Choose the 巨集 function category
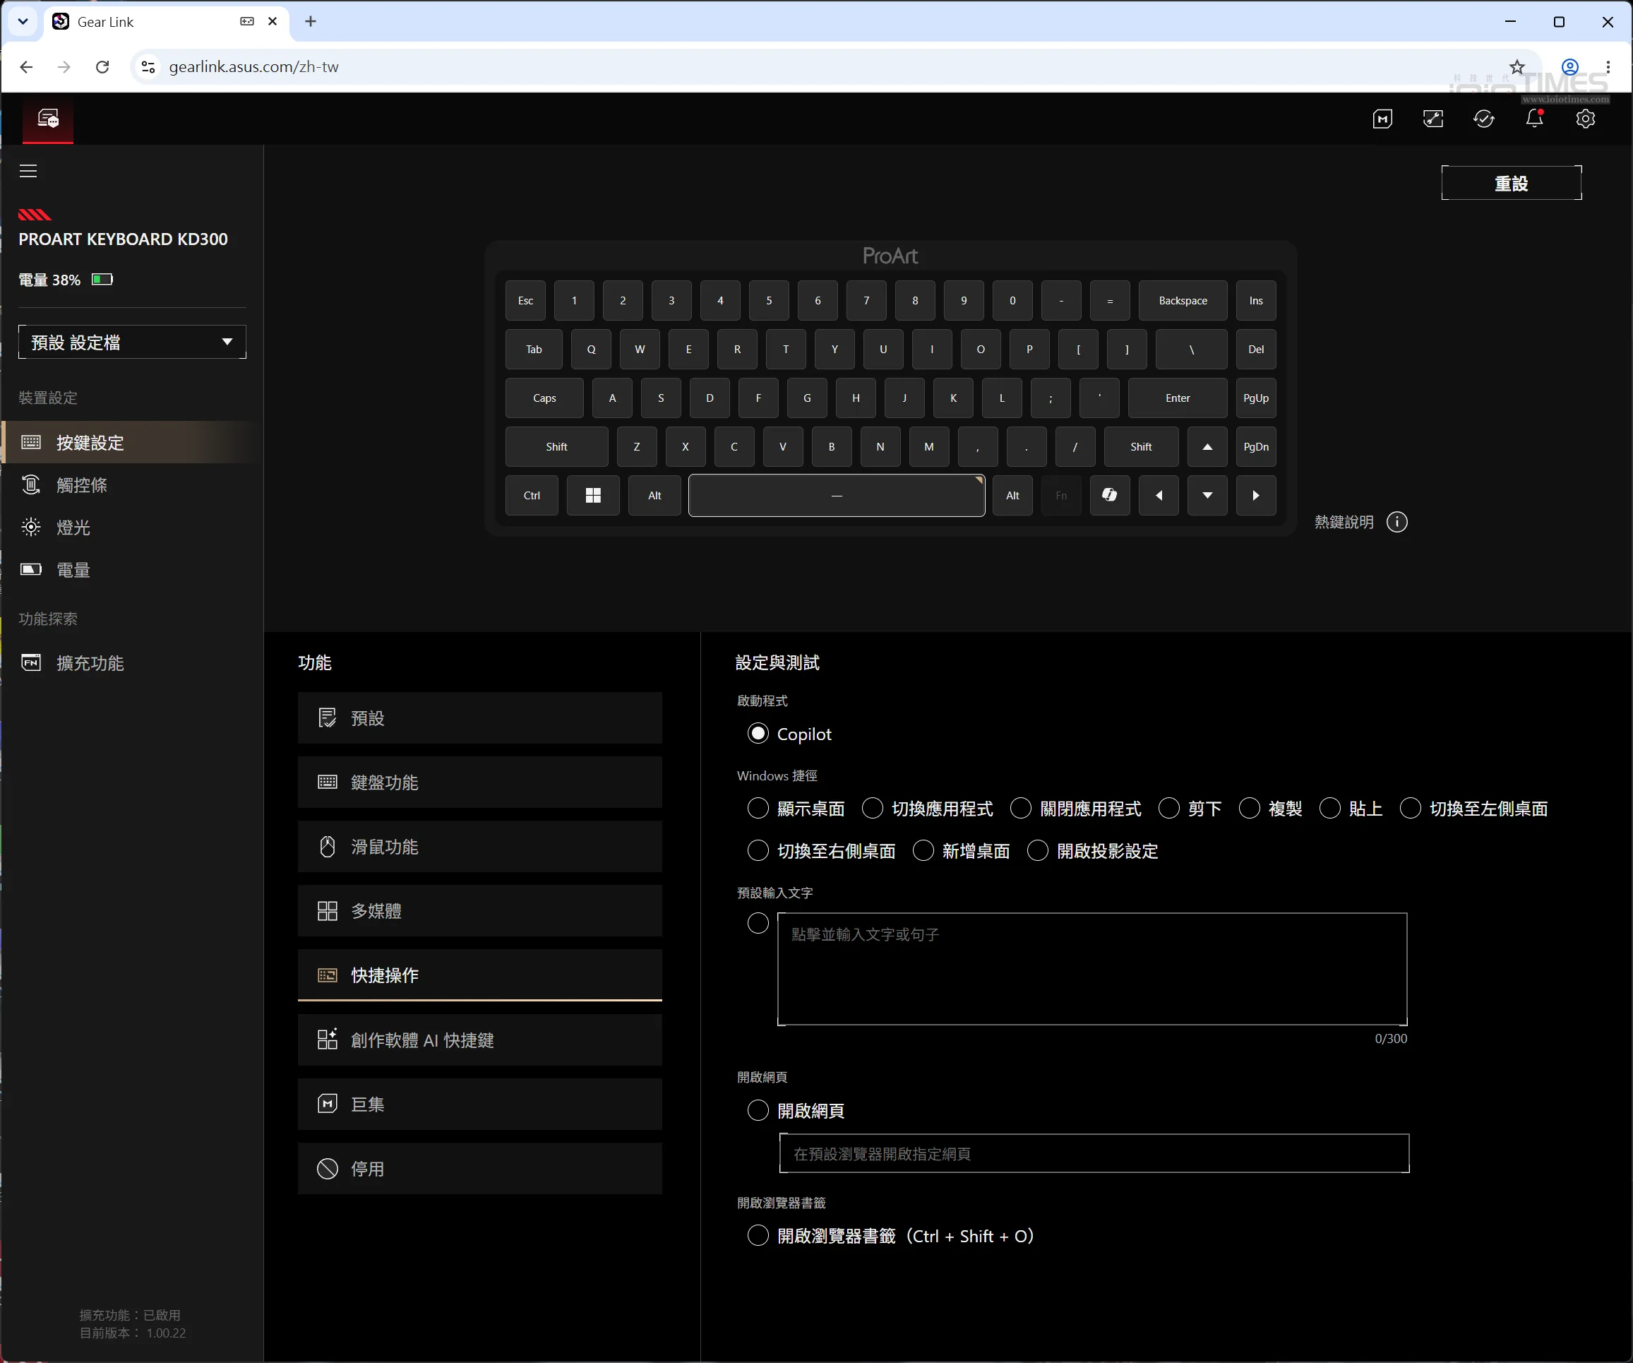The width and height of the screenshot is (1633, 1363). tap(480, 1105)
